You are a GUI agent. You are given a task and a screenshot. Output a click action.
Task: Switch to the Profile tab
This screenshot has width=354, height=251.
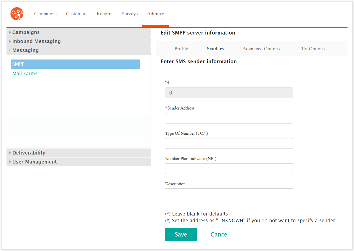coord(181,49)
